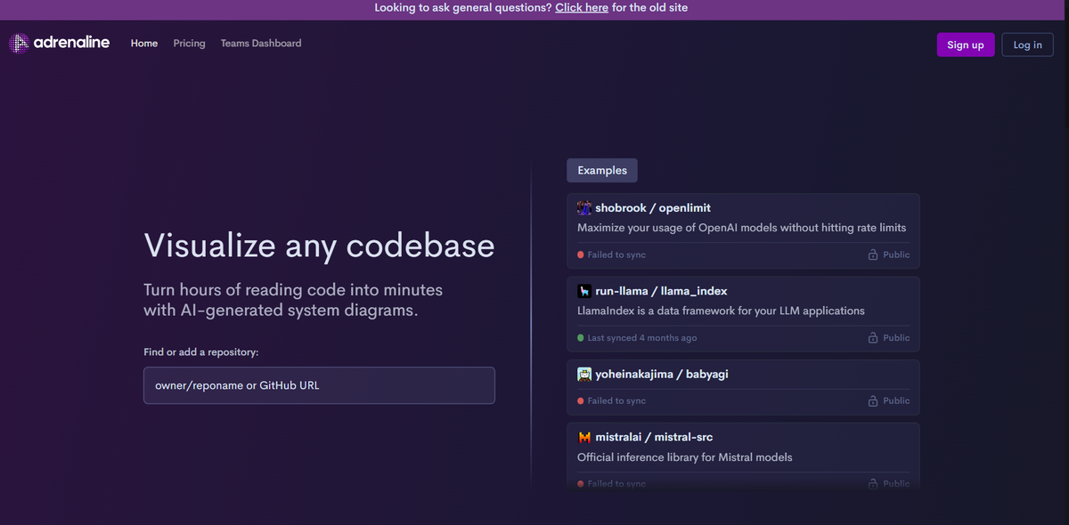Click 'Failed to sync' on openlimit card
Screen dimensions: 1069x525
(616, 254)
